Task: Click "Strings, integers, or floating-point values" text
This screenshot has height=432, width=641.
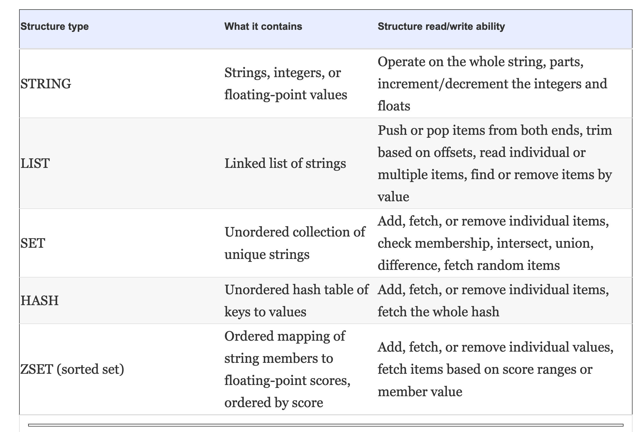Action: [286, 84]
